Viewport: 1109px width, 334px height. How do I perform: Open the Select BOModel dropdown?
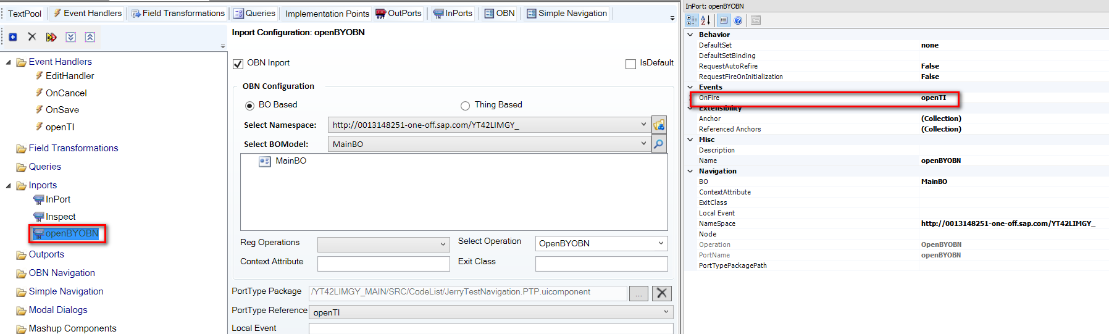click(x=643, y=144)
